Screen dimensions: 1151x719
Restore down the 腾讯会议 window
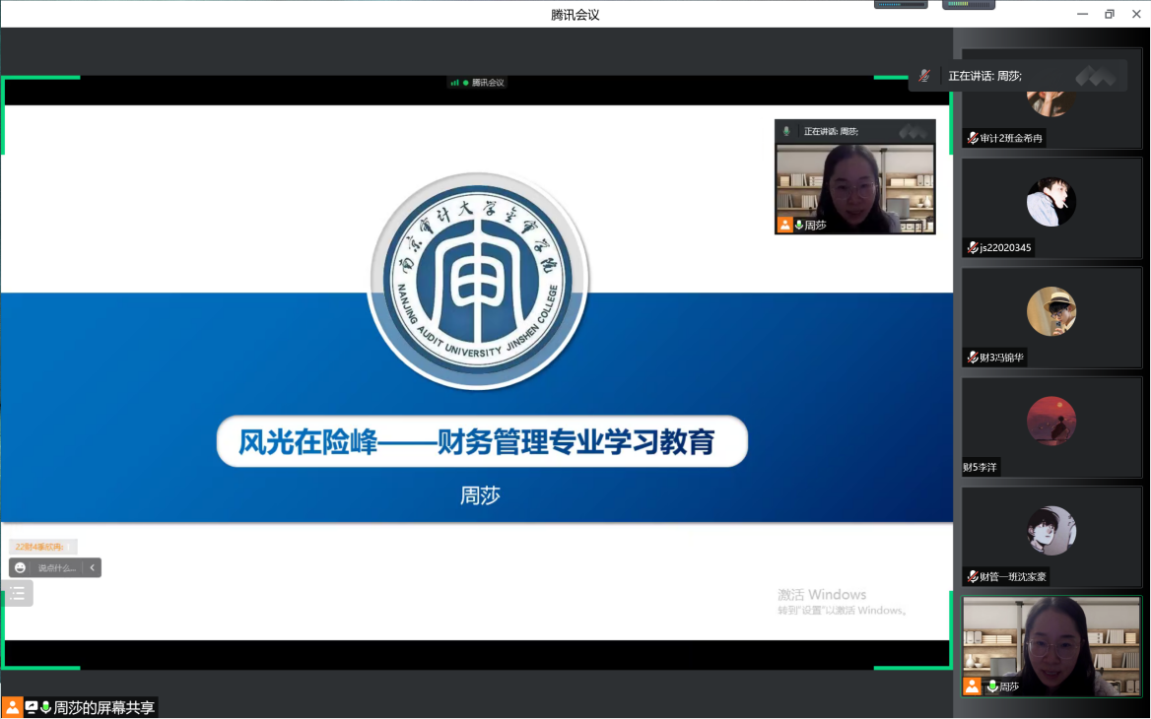1109,14
